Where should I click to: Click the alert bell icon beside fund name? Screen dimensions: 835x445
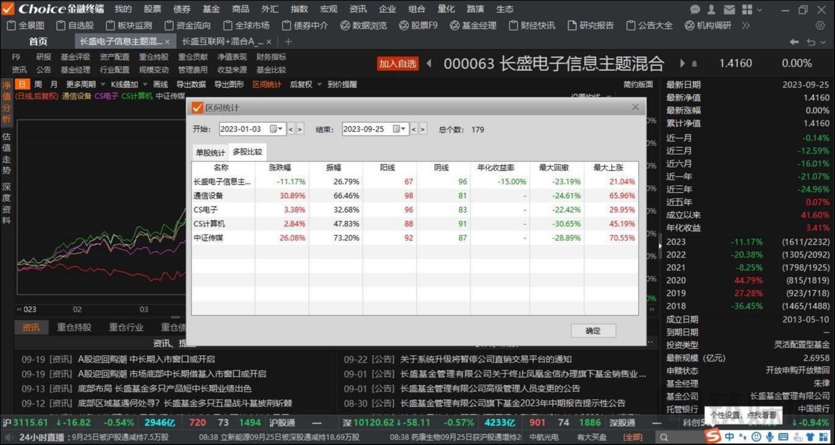click(x=694, y=64)
